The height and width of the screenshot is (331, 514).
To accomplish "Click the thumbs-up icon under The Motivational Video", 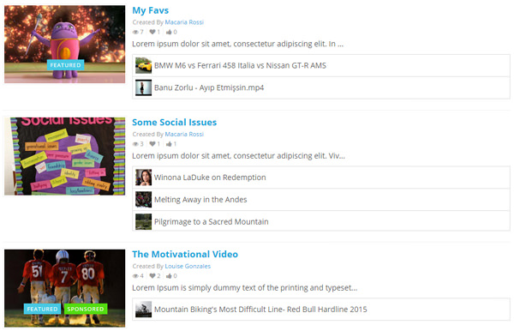I will tap(169, 275).
